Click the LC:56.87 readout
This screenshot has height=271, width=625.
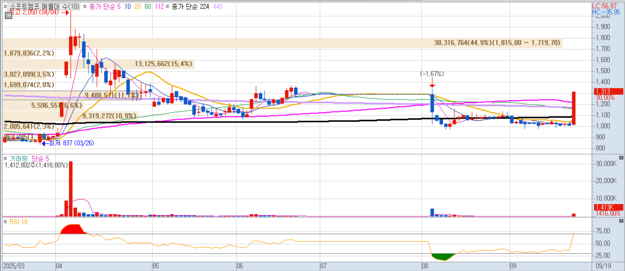point(605,6)
